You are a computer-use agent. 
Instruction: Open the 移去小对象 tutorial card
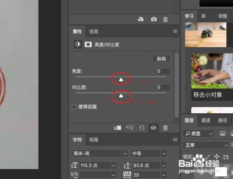[x=212, y=77]
